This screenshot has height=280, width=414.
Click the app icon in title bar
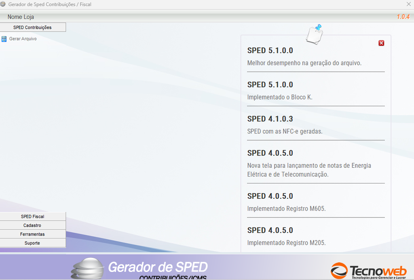[x=3, y=4]
